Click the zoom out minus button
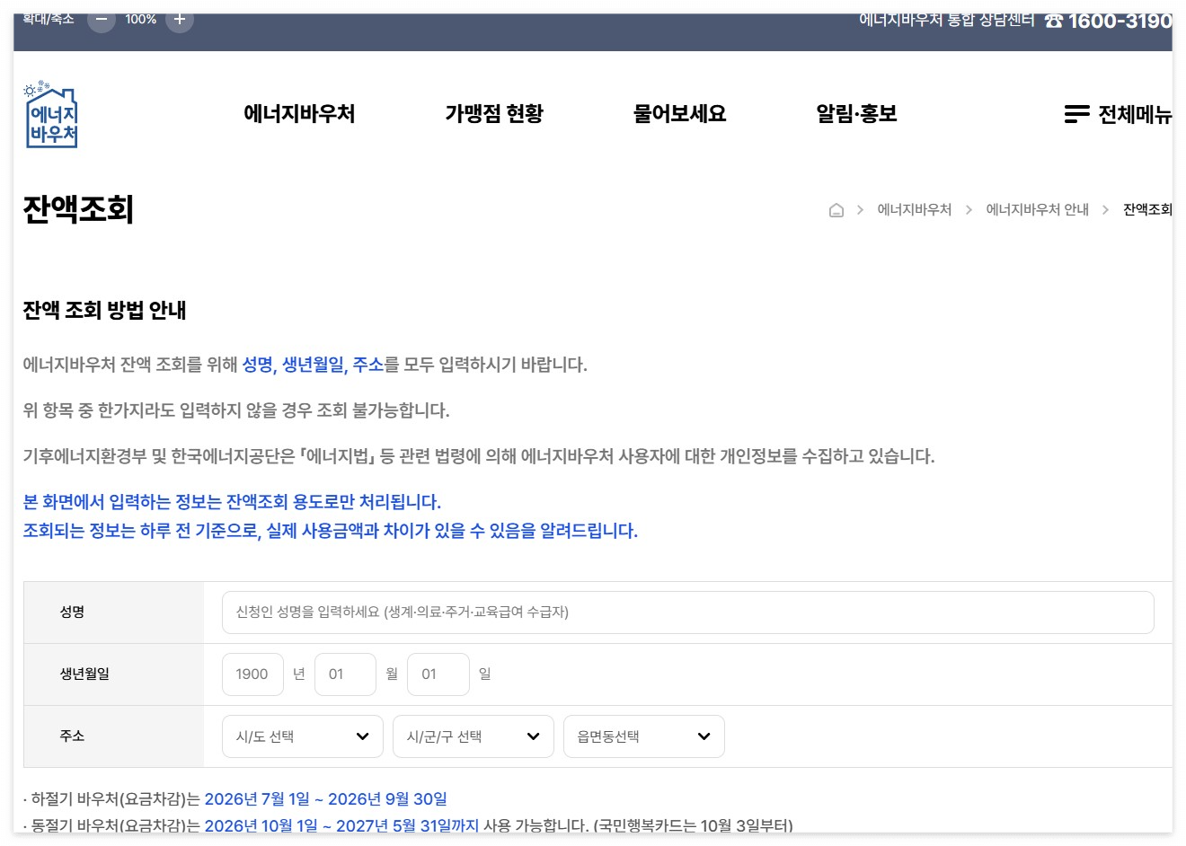The width and height of the screenshot is (1186, 846). (x=102, y=19)
